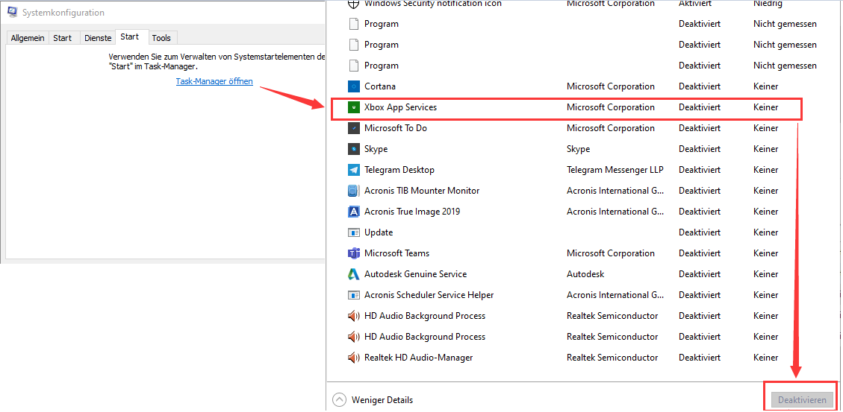Click the green Xbox App Services icon
Viewport: 843px width, 412px height.
pos(353,107)
